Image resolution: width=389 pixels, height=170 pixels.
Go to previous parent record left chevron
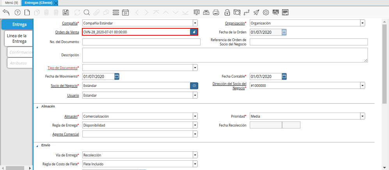click(x=137, y=12)
